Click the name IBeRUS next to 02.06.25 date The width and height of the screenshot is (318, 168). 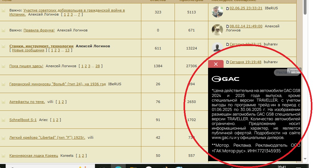point(271,8)
